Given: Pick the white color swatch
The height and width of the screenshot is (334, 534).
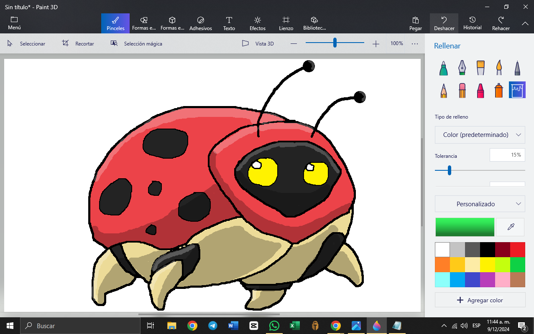Looking at the screenshot, I should tap(442, 250).
